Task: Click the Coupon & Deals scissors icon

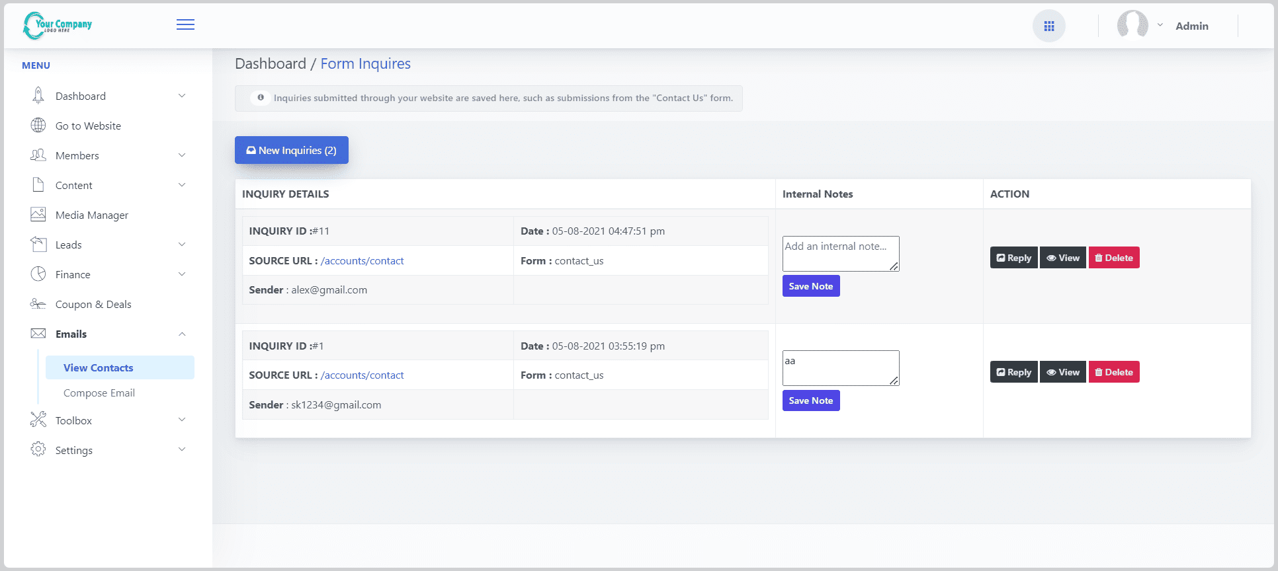Action: coord(38,304)
